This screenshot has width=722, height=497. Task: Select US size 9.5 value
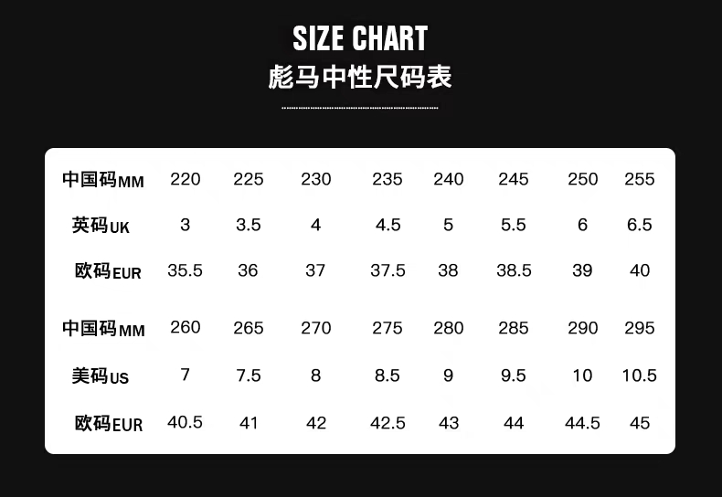pyautogui.click(x=514, y=375)
